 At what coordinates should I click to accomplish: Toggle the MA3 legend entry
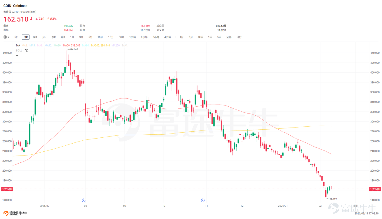pyautogui.click(x=25, y=45)
